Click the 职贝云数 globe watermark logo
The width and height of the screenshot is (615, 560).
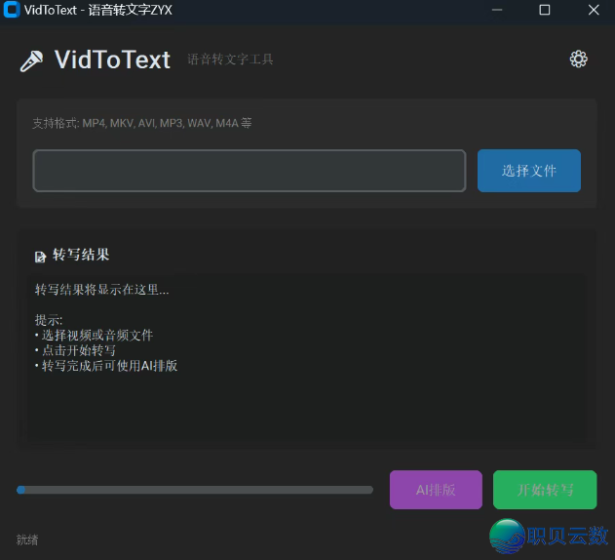pyautogui.click(x=507, y=536)
